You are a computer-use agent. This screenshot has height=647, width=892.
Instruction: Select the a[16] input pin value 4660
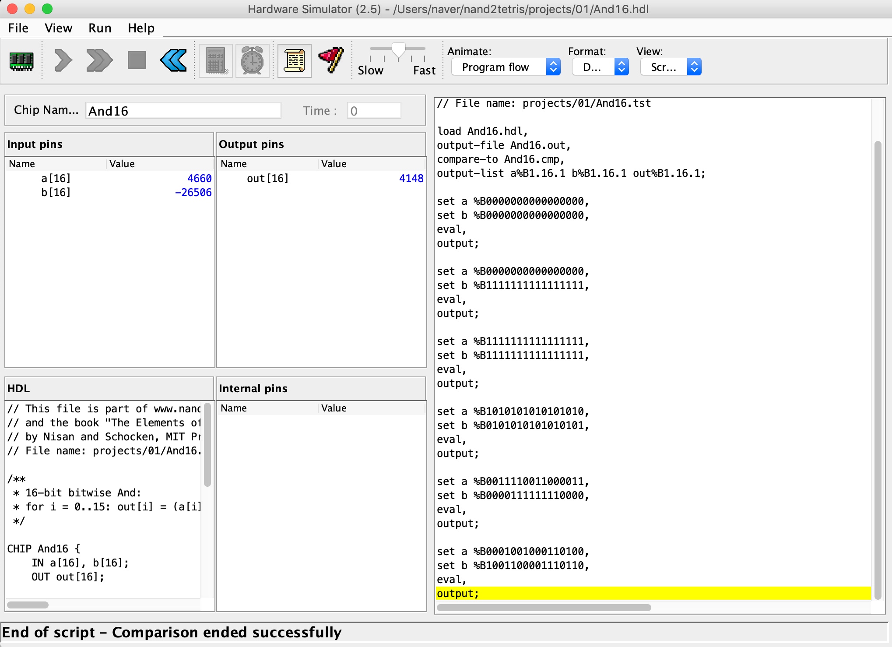tap(199, 179)
